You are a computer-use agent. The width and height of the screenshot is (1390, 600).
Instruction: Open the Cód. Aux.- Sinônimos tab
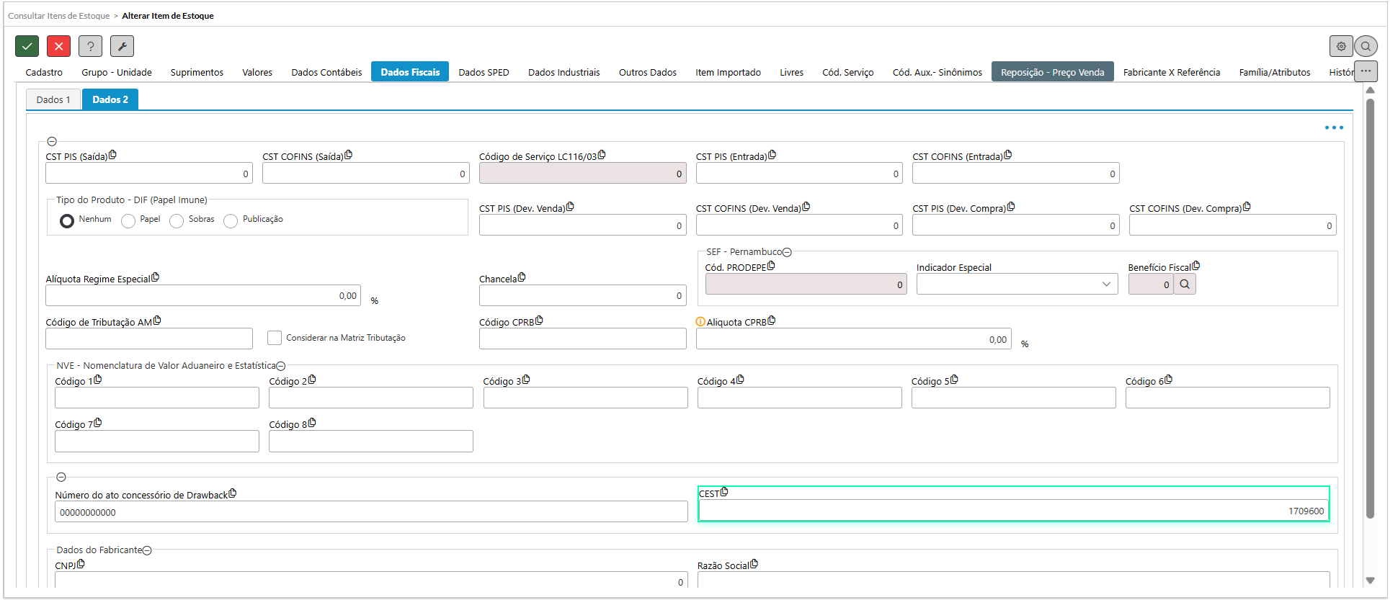(x=937, y=72)
